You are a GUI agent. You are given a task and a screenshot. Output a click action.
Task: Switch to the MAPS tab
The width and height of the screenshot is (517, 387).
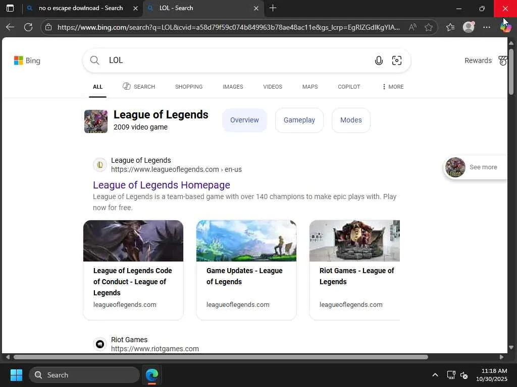point(310,87)
